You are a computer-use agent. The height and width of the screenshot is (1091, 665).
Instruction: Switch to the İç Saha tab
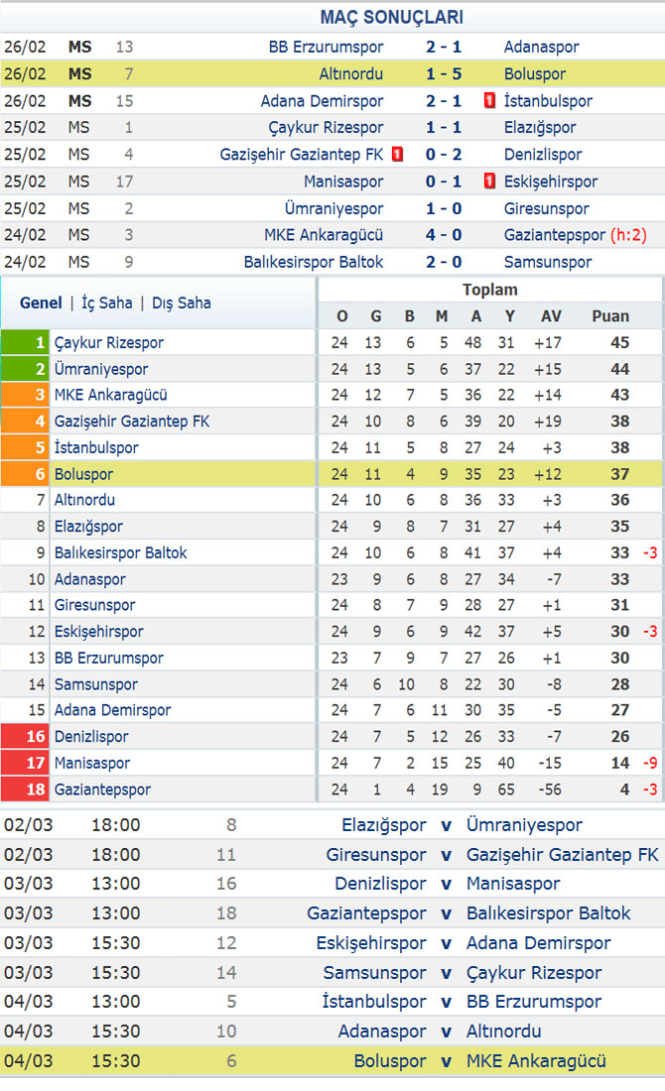106,303
